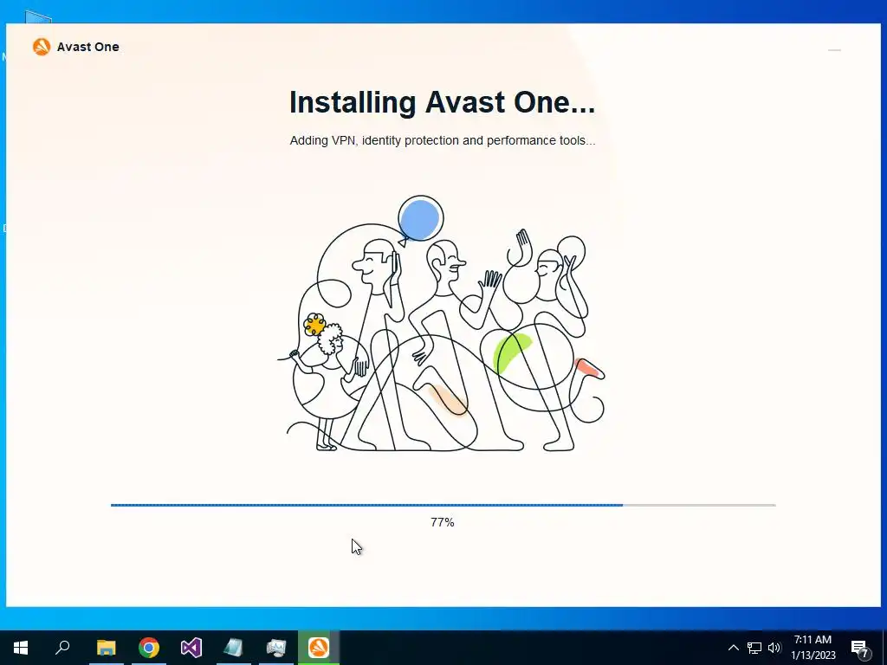Open network status tray icon
This screenshot has width=887, height=665.
(x=754, y=648)
